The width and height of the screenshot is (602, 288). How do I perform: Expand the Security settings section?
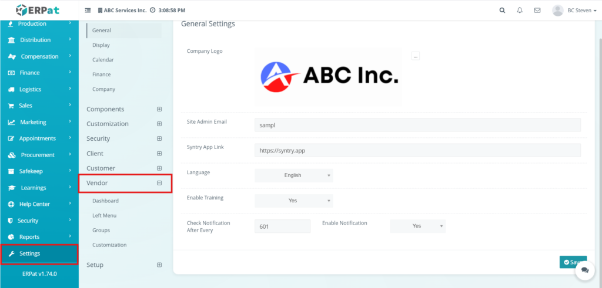pyautogui.click(x=159, y=138)
